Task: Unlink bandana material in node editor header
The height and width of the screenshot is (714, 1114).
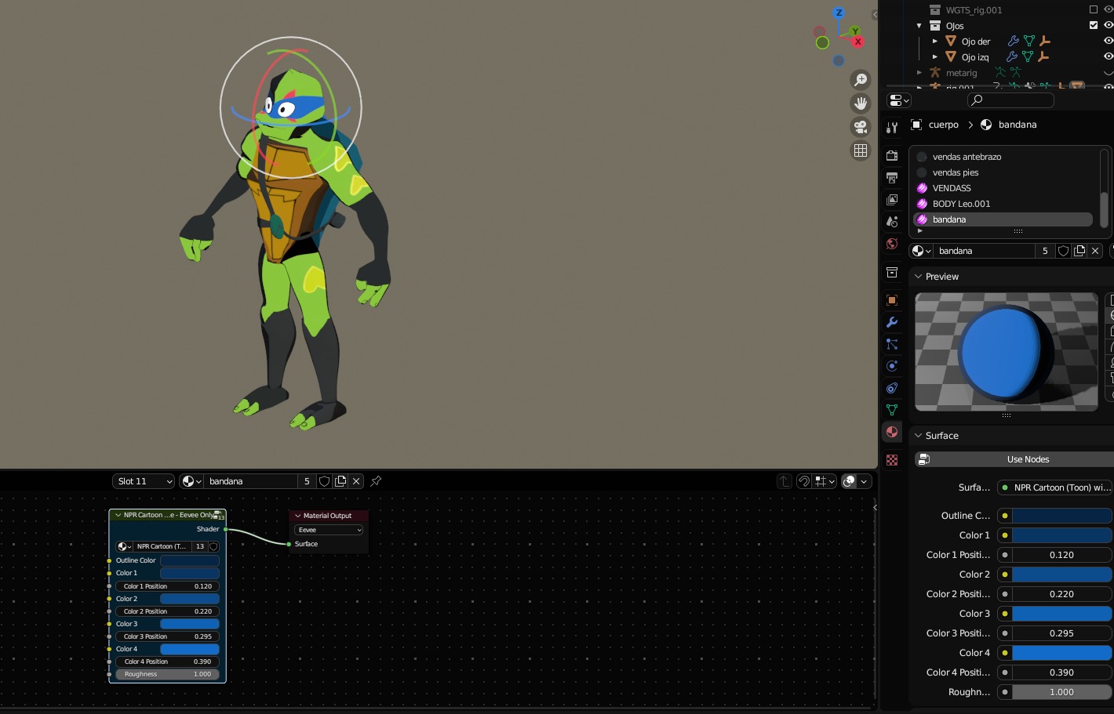Action: [x=356, y=481]
